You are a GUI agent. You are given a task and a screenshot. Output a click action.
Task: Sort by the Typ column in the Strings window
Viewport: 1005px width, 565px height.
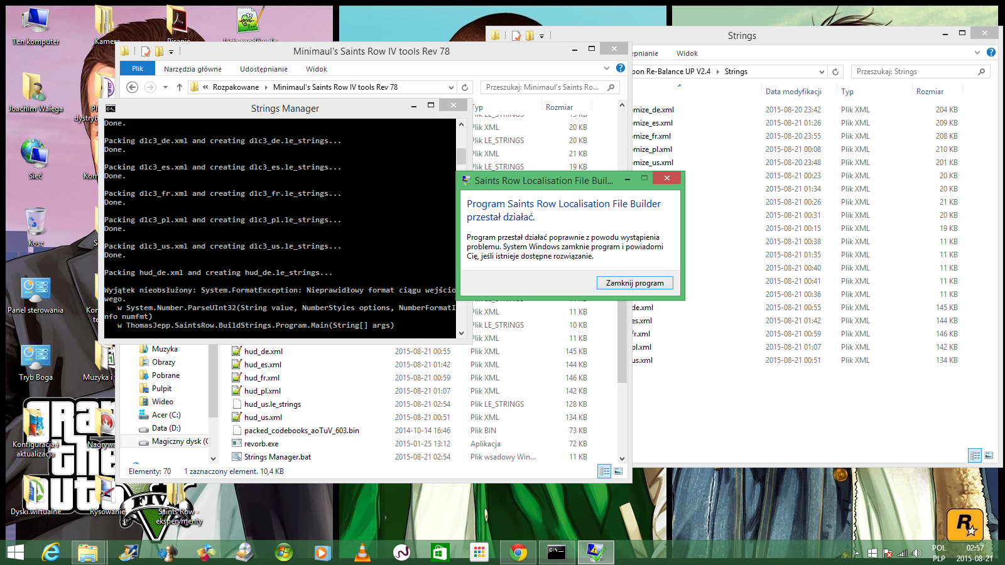[x=847, y=92]
